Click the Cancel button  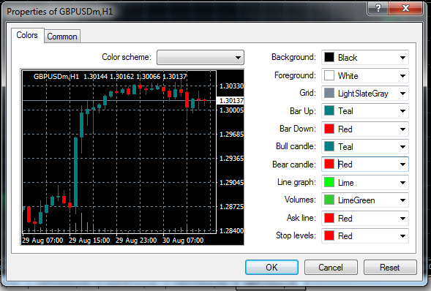331,268
